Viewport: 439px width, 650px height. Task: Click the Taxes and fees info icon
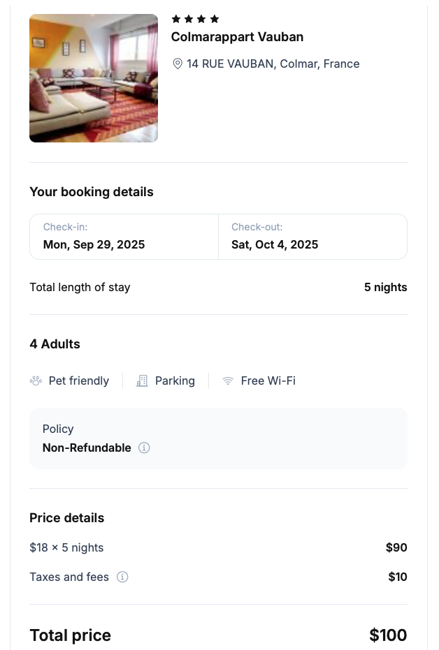(x=122, y=577)
